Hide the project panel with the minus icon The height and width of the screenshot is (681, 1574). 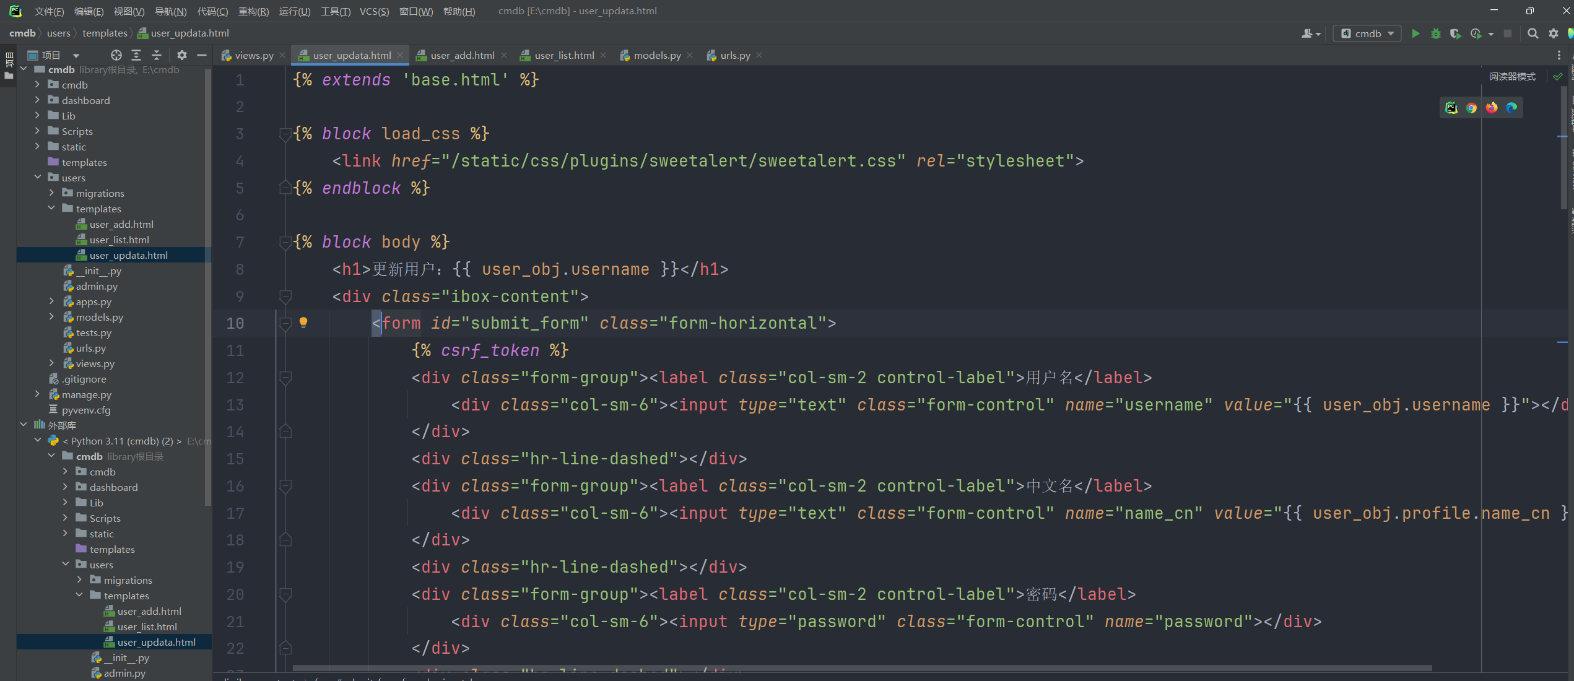[x=201, y=55]
